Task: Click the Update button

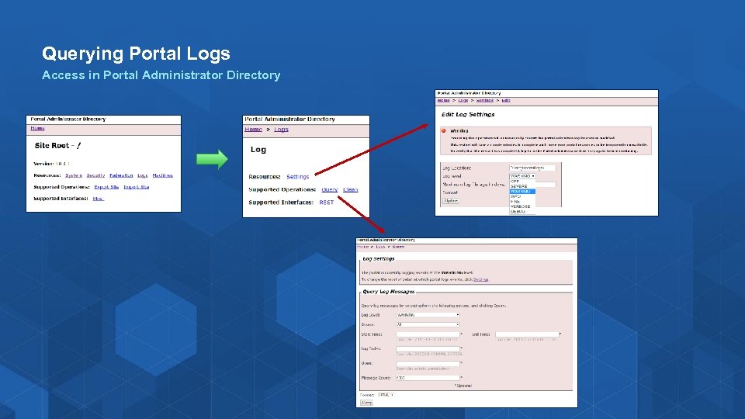Action: [450, 201]
